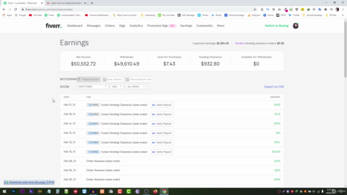Click the $20.80 amount in the table
This screenshot has height=195, width=347.
click(x=276, y=152)
